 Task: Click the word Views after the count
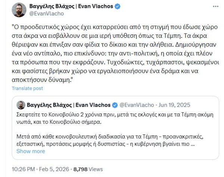tap(96, 169)
